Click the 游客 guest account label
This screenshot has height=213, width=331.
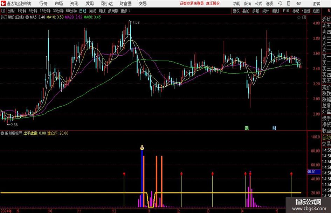coord(317,3)
